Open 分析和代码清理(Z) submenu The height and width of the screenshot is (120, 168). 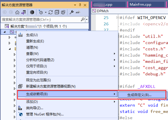[67, 60]
